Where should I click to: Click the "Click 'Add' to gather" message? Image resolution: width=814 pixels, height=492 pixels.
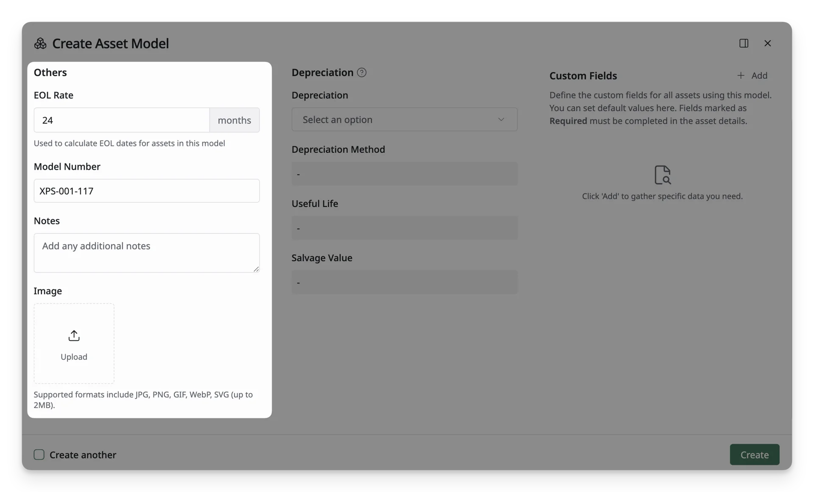pos(662,196)
